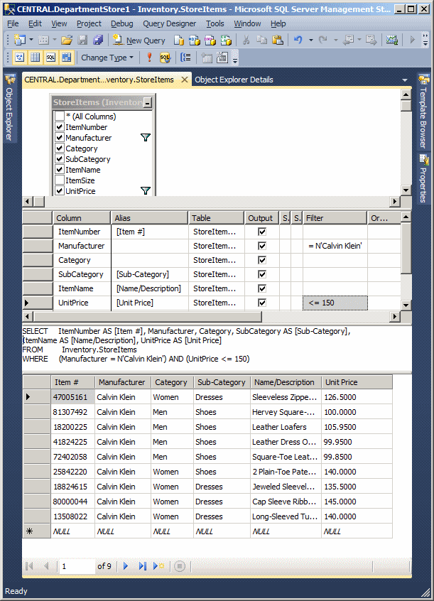Screen dimensions: 434x601
Task: Click the Redo arrow icon
Action: tap(323, 40)
